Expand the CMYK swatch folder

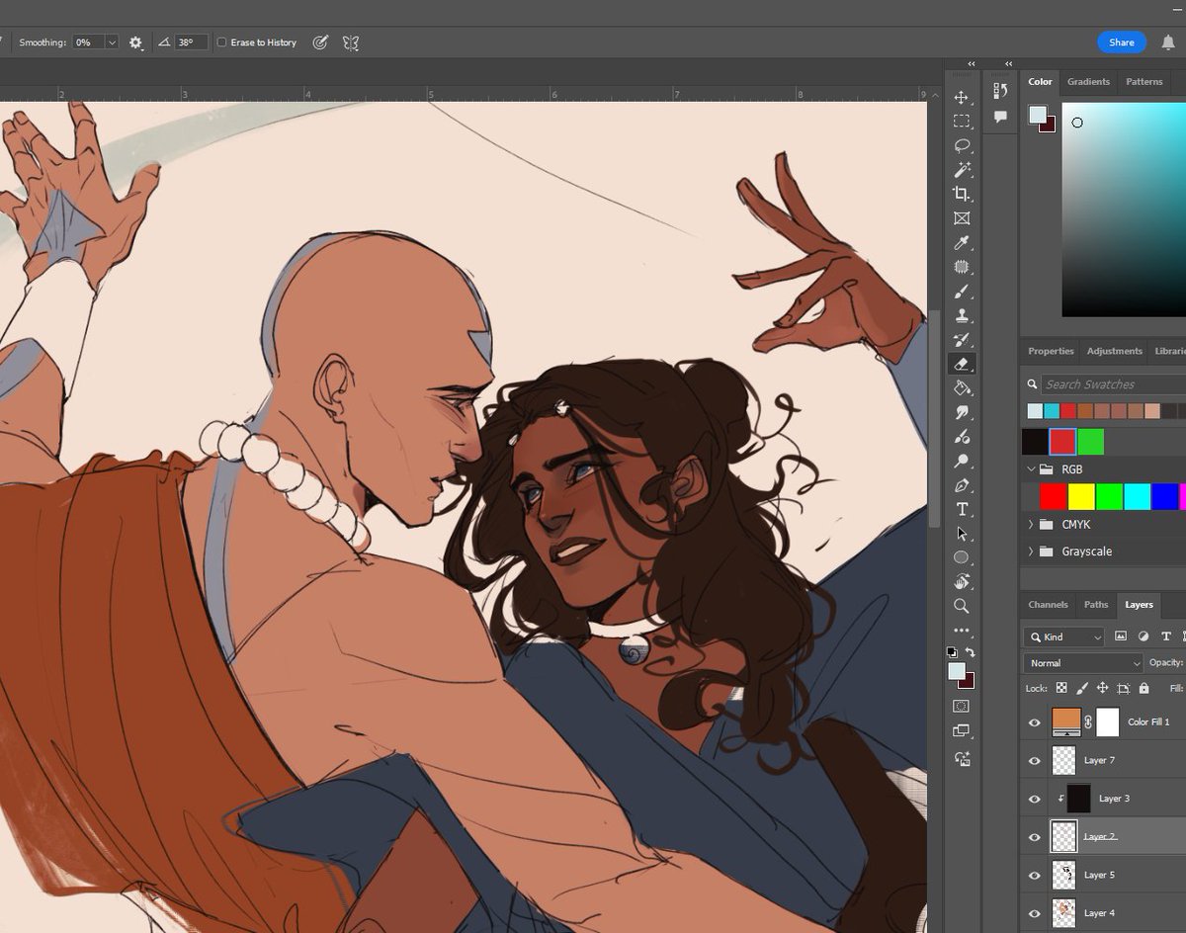click(1032, 525)
